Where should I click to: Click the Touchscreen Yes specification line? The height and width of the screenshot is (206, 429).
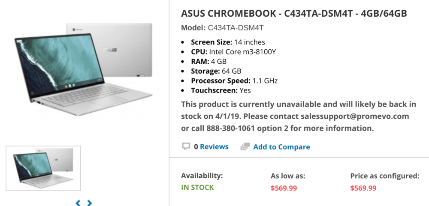(x=221, y=90)
